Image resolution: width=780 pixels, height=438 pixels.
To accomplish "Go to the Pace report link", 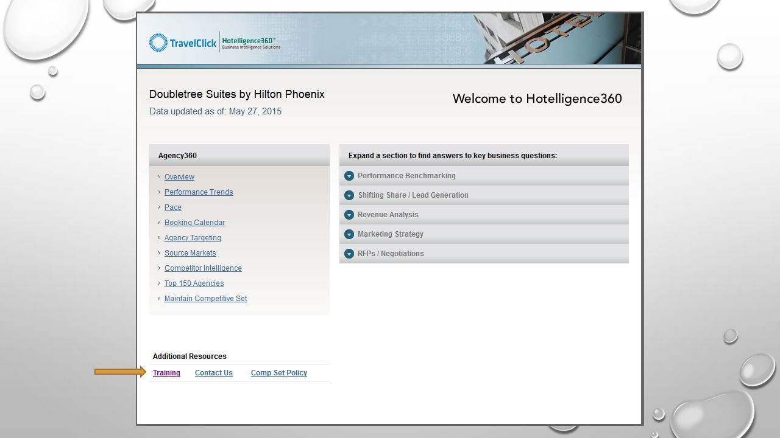I will click(x=173, y=207).
